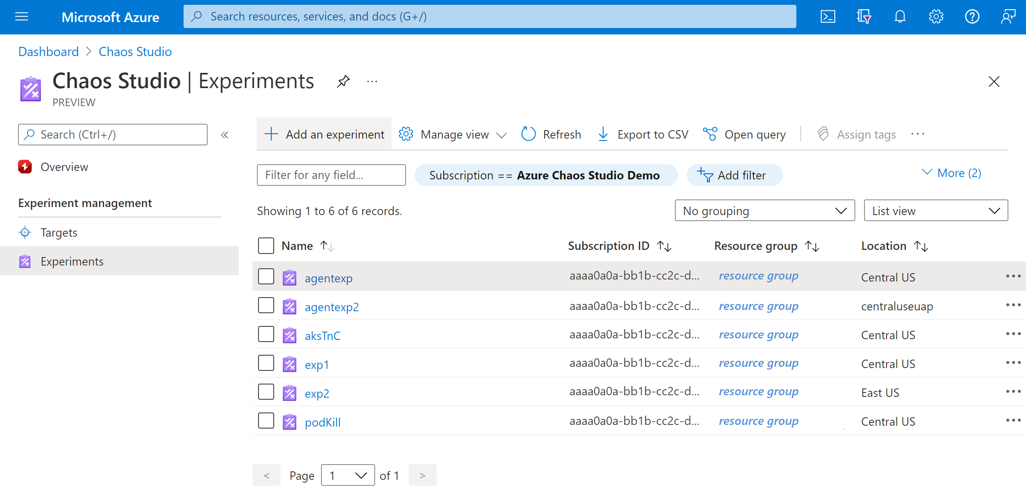
Task: Click the Open query branch icon
Action: coord(711,134)
